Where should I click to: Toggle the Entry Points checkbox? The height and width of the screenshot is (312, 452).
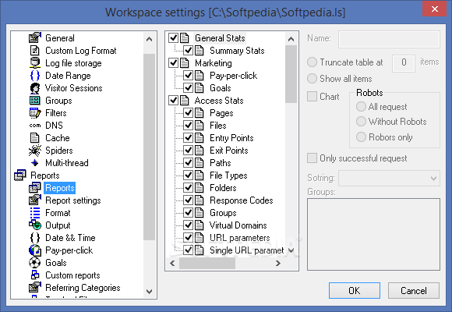189,138
